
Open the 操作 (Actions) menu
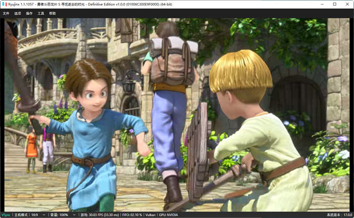(29, 14)
